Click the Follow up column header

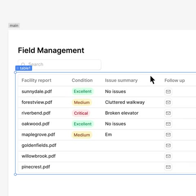[x=175, y=80]
